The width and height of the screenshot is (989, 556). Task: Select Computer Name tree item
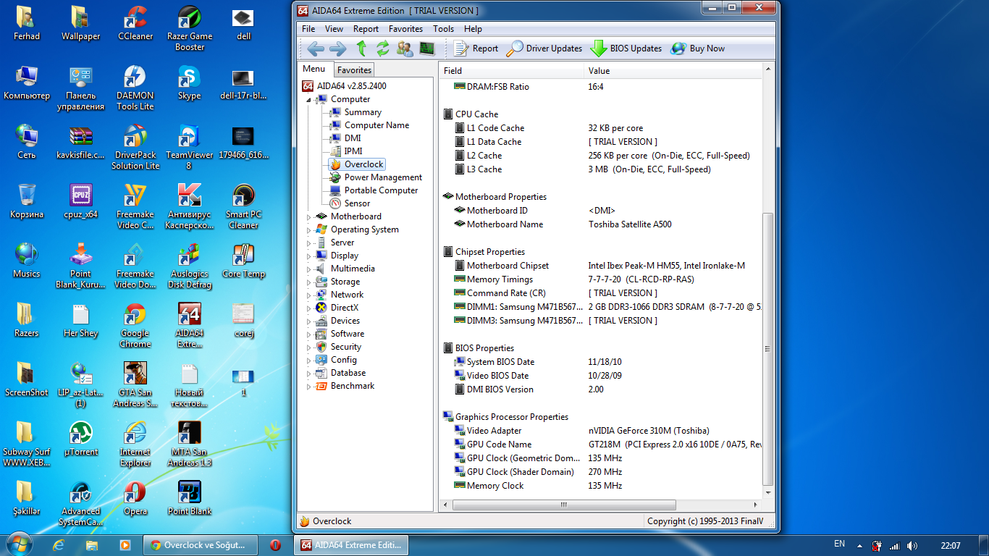pyautogui.click(x=376, y=125)
